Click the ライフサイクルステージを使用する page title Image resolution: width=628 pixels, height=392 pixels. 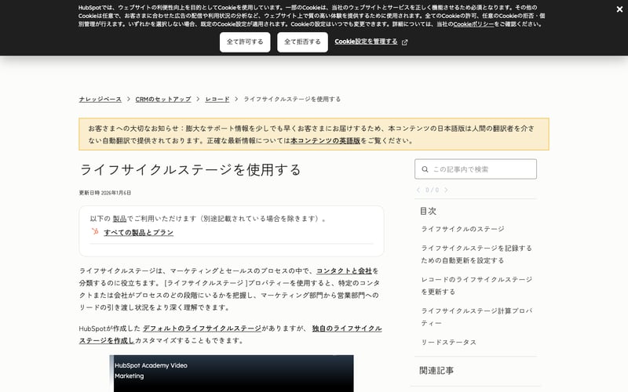pyautogui.click(x=190, y=169)
